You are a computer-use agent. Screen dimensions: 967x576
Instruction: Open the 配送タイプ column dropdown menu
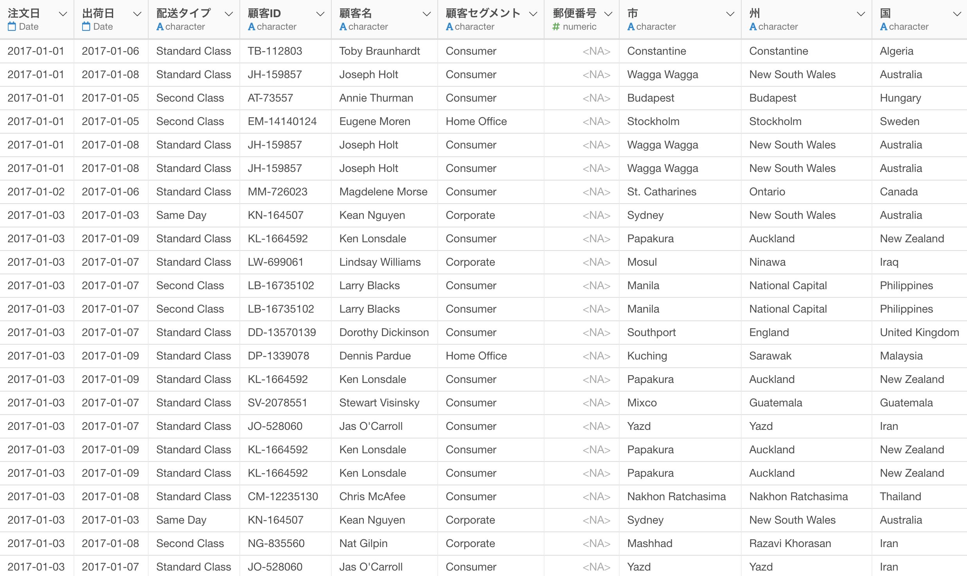(x=228, y=14)
